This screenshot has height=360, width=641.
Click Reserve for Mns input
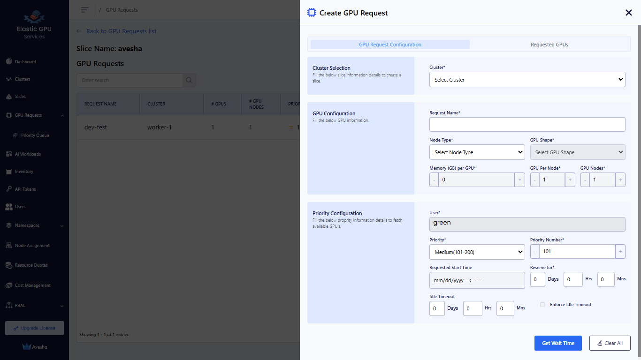pyautogui.click(x=606, y=279)
